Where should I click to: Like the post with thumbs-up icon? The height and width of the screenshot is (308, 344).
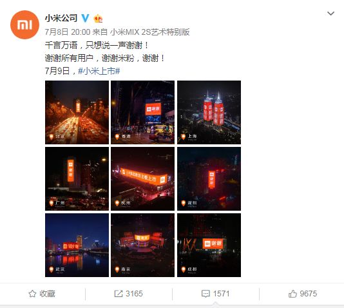pyautogui.click(x=292, y=294)
